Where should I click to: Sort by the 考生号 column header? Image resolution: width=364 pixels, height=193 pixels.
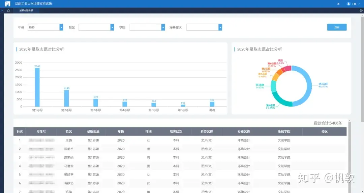(41, 131)
